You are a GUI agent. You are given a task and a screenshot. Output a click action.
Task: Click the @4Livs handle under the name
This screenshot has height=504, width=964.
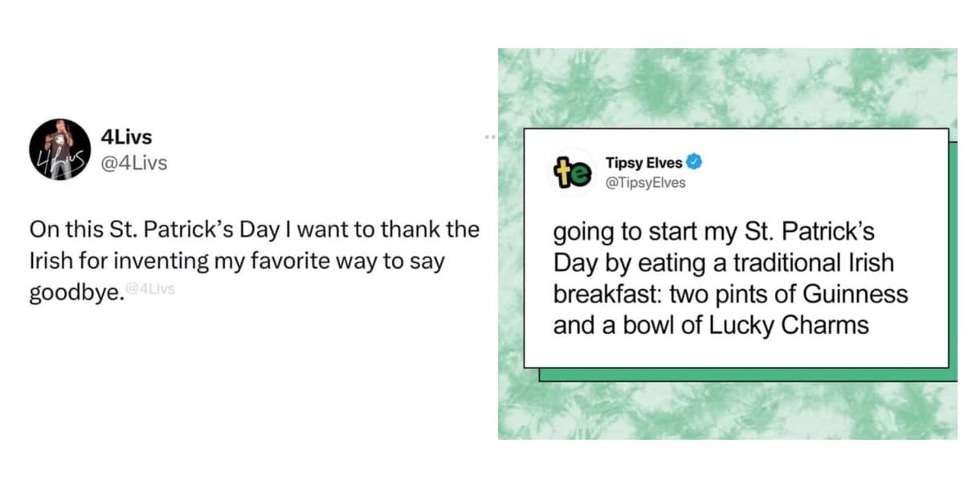[135, 165]
